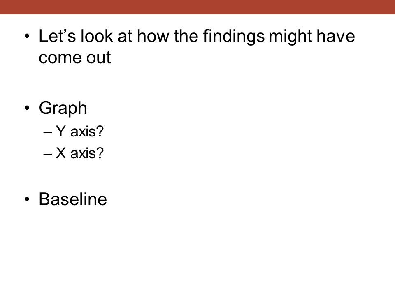Click the "Baseline" bullet text

(73, 199)
